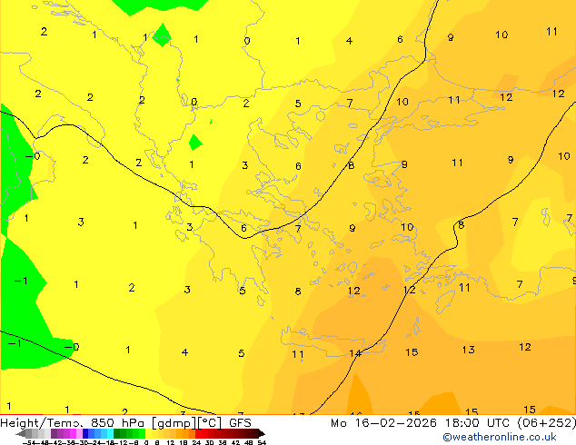Viewport: 576px width, 445px height.
Task: Click the grey left arrow end of the color scale
Action: click(21, 434)
